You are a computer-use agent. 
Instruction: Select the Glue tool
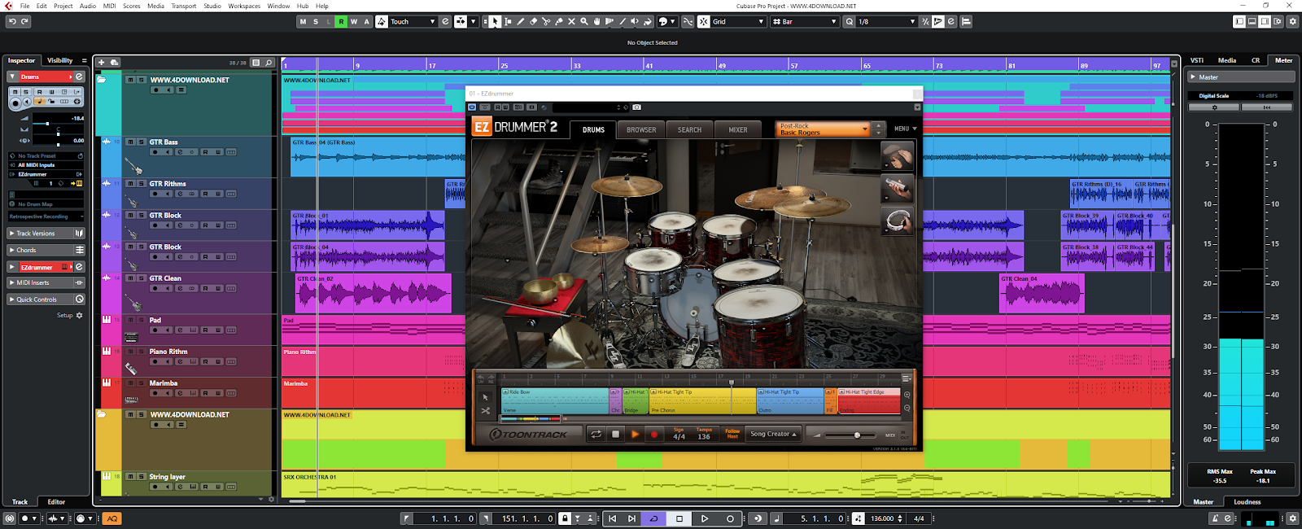(558, 22)
